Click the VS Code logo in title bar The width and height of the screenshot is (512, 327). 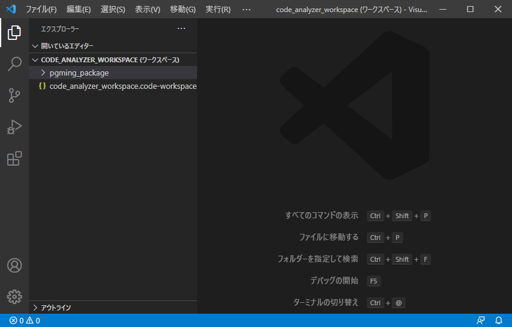point(11,9)
